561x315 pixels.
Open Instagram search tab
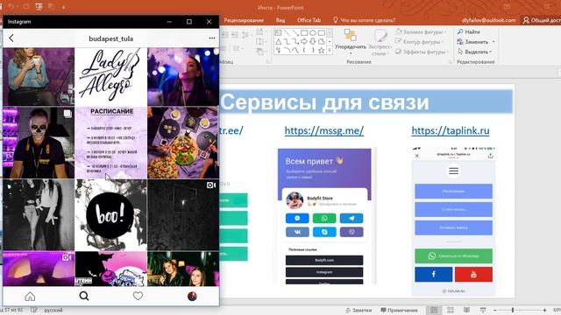(x=84, y=296)
